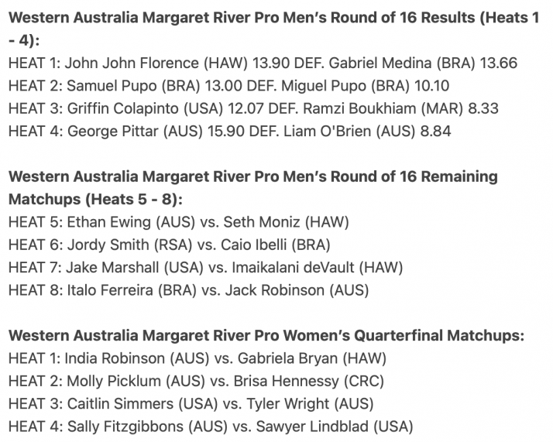Click the Men's Round of 16 Results heading
Viewport: 553px width, 442px height.
[x=273, y=29]
